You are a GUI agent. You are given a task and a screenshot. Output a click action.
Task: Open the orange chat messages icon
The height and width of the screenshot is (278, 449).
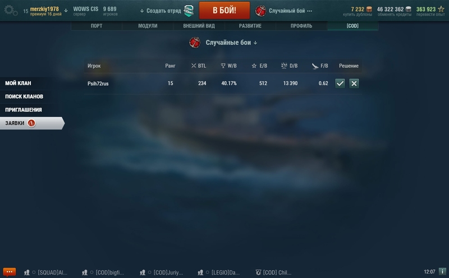[x=9, y=272]
